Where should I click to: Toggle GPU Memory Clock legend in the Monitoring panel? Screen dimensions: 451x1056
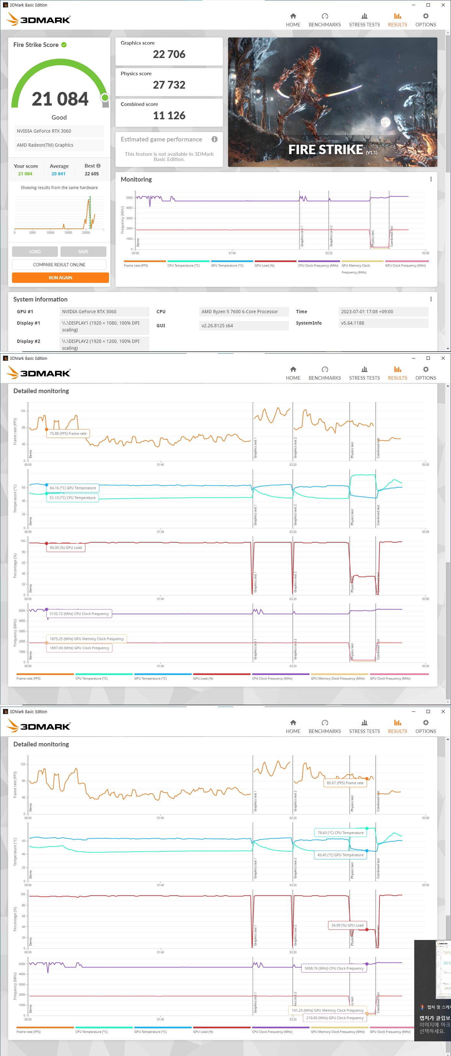362,267
